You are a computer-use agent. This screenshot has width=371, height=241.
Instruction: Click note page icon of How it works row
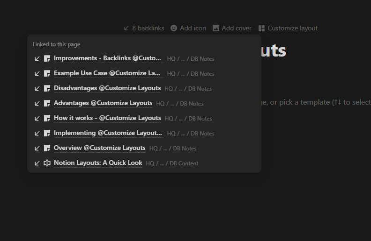pyautogui.click(x=47, y=118)
